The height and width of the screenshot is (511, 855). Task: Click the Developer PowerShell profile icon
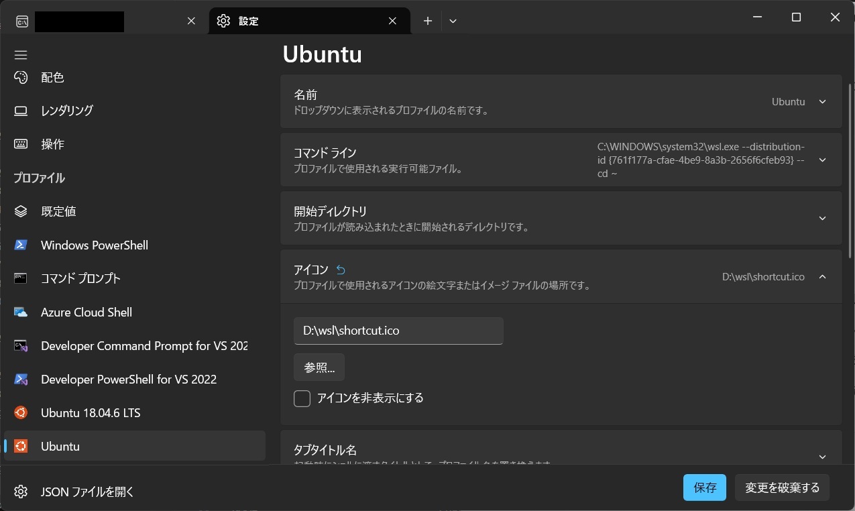21,380
